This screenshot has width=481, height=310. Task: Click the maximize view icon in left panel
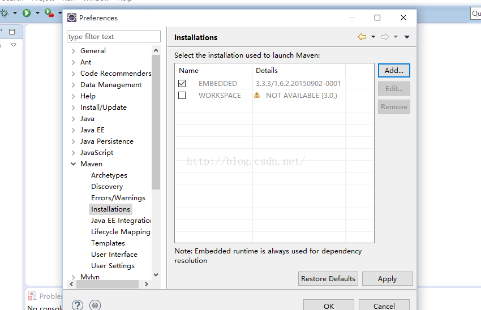click(x=12, y=32)
